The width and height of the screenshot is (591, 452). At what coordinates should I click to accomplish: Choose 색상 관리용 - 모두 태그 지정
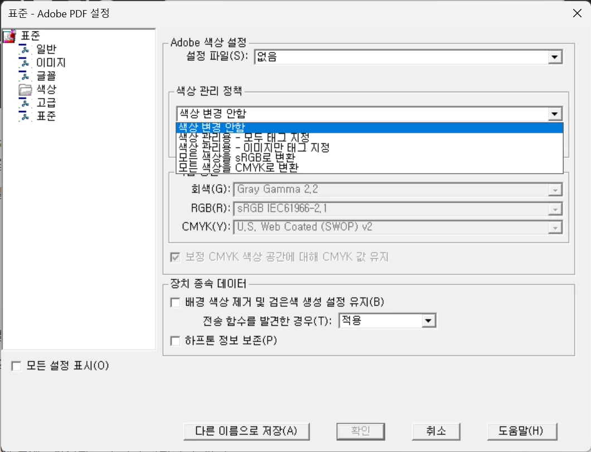click(369, 138)
